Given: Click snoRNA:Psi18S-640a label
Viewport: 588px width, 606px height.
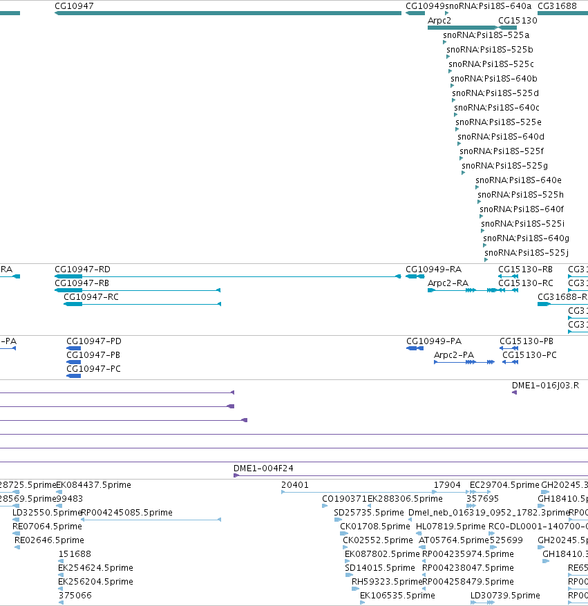Looking at the screenshot, I should coord(489,6).
